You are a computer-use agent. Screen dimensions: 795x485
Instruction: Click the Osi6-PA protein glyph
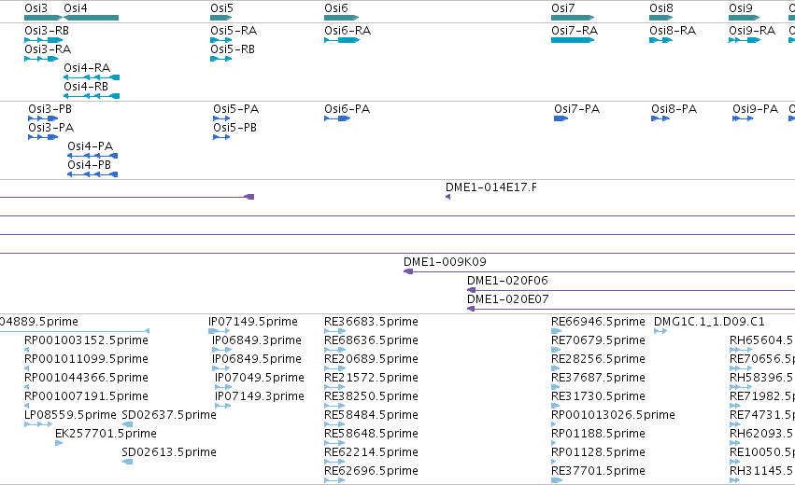point(337,118)
